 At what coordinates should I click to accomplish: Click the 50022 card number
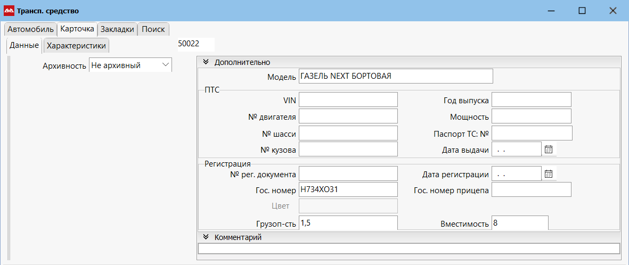click(x=196, y=44)
